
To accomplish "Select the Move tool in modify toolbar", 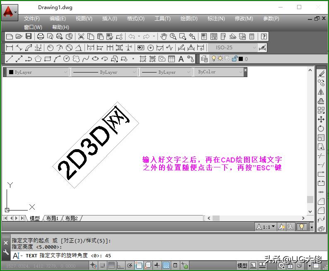I will [x=321, y=119].
